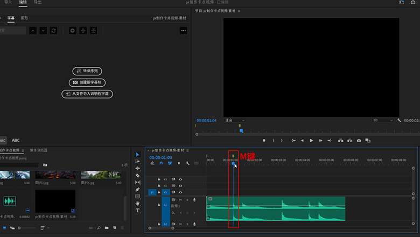
Task: Open the Quick Export share icon
Action: click(x=413, y=2)
